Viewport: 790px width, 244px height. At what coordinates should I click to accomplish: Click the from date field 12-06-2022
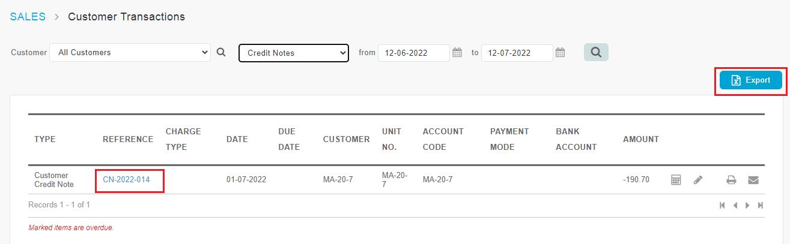(414, 53)
